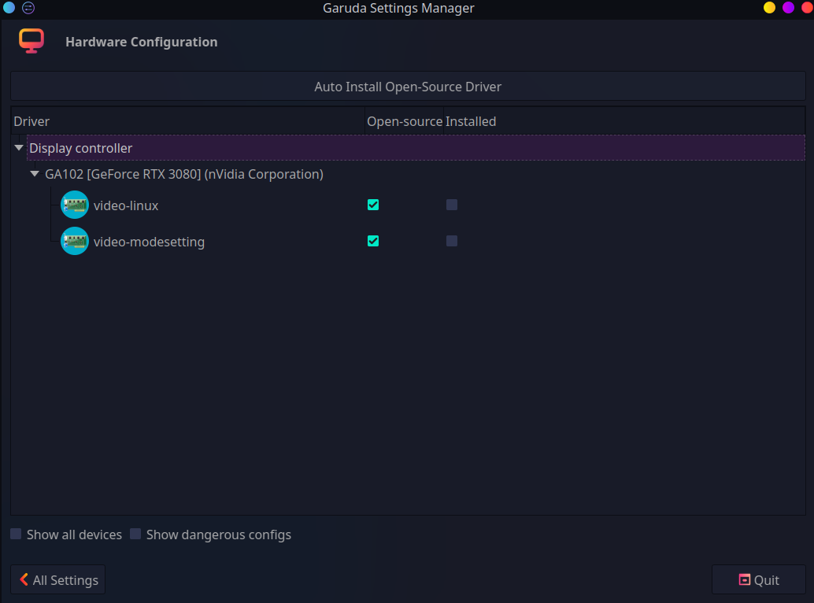This screenshot has width=814, height=603.
Task: Click the Driver column header
Action: pos(188,121)
